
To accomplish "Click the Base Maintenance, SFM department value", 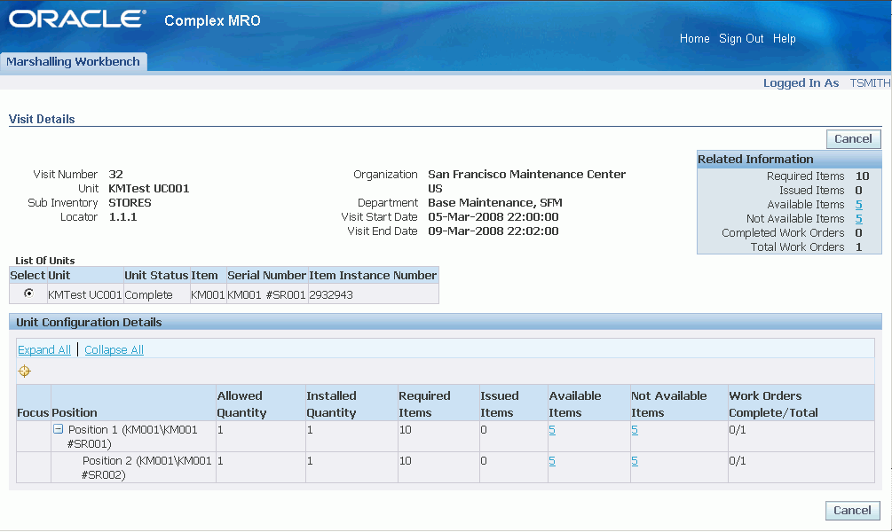I will click(495, 202).
